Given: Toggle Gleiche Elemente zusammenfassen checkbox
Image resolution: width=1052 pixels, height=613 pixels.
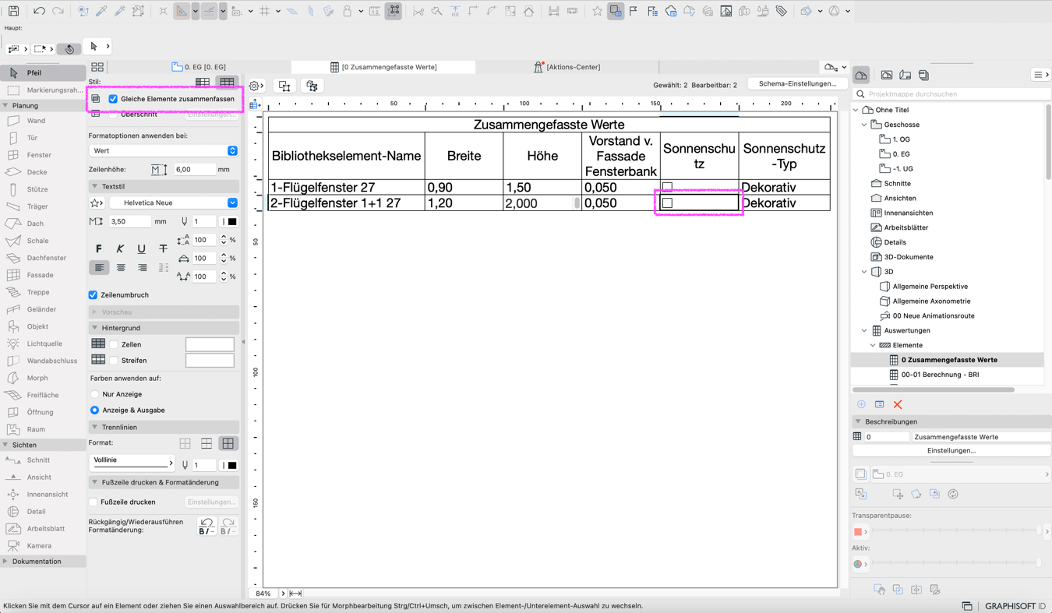Looking at the screenshot, I should (x=113, y=99).
